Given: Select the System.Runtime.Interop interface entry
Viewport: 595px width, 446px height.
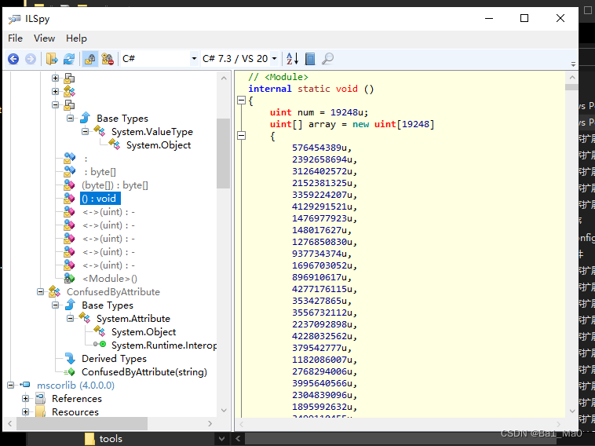Looking at the screenshot, I should coord(164,345).
